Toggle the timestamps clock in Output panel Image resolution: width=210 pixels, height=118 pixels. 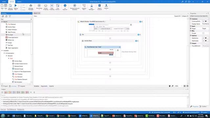(x=2, y=92)
